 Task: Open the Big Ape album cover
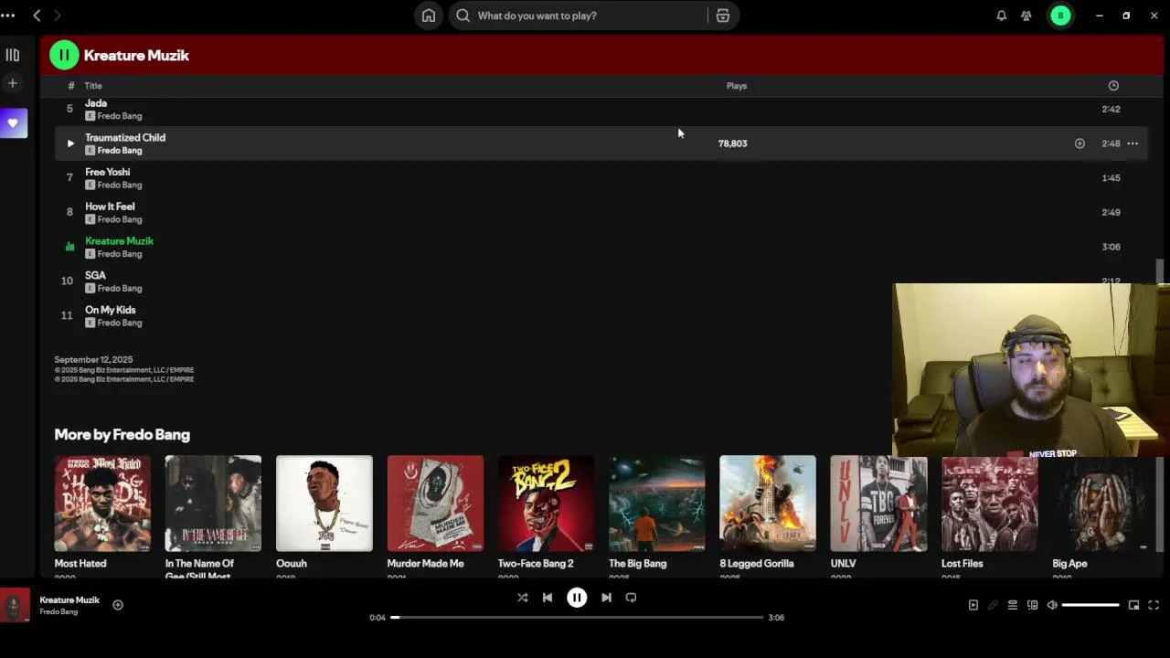pyautogui.click(x=1101, y=504)
